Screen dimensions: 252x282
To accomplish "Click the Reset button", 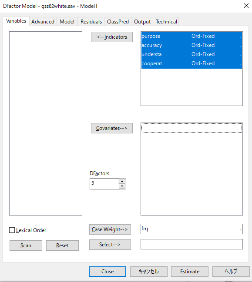I will 62,246.
